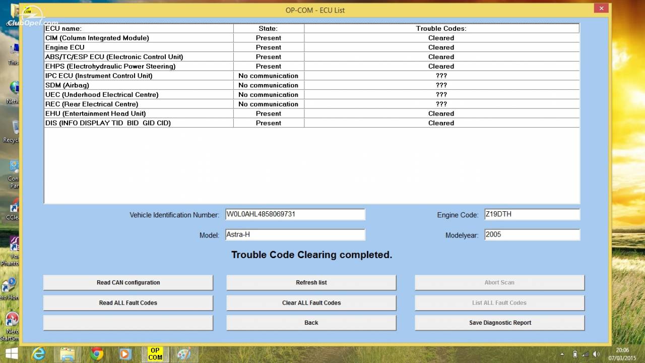Select 'REC (Rear Electrical Centre)' row
Image resolution: width=645 pixels, height=363 pixels.
tap(311, 104)
